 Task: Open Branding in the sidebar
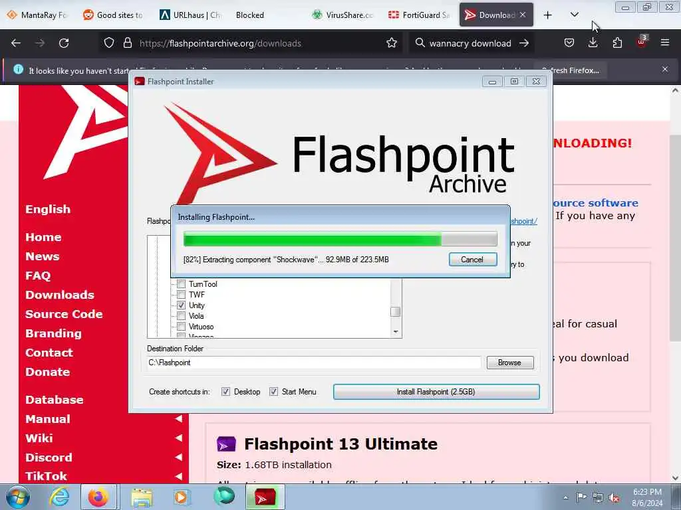click(53, 333)
